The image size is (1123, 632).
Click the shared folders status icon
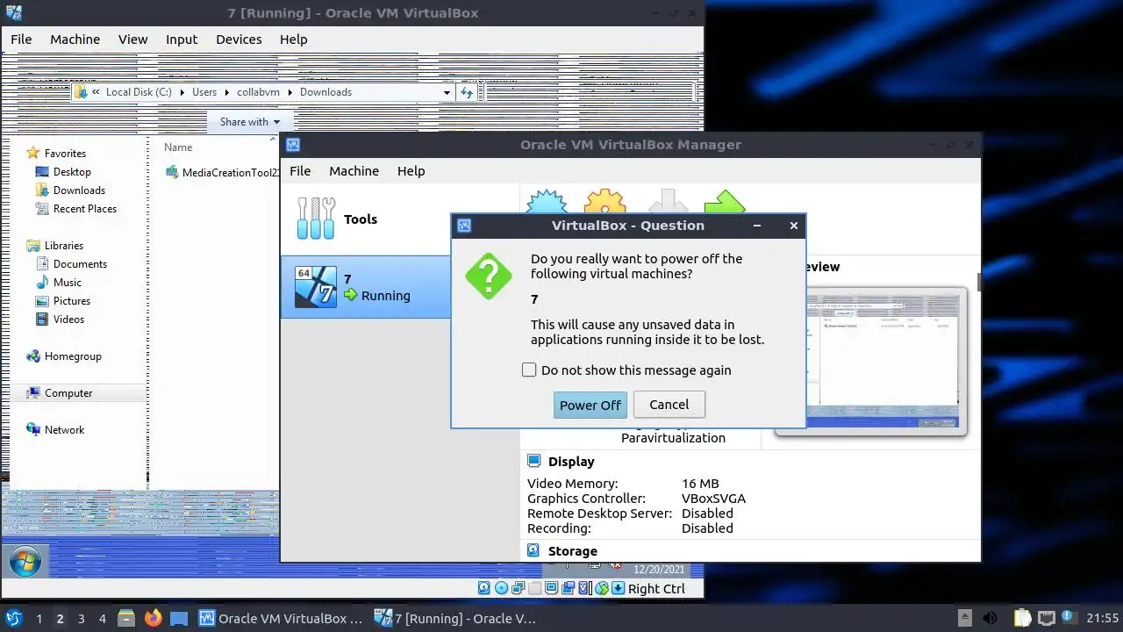point(534,588)
